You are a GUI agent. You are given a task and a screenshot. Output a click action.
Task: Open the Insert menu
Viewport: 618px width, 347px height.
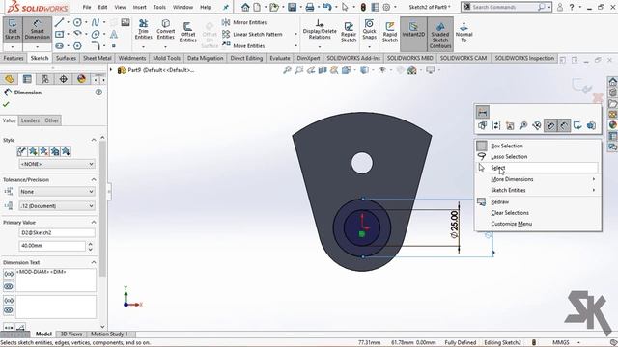point(139,7)
